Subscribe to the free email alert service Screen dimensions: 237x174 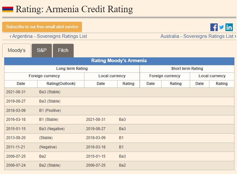click(x=42, y=27)
